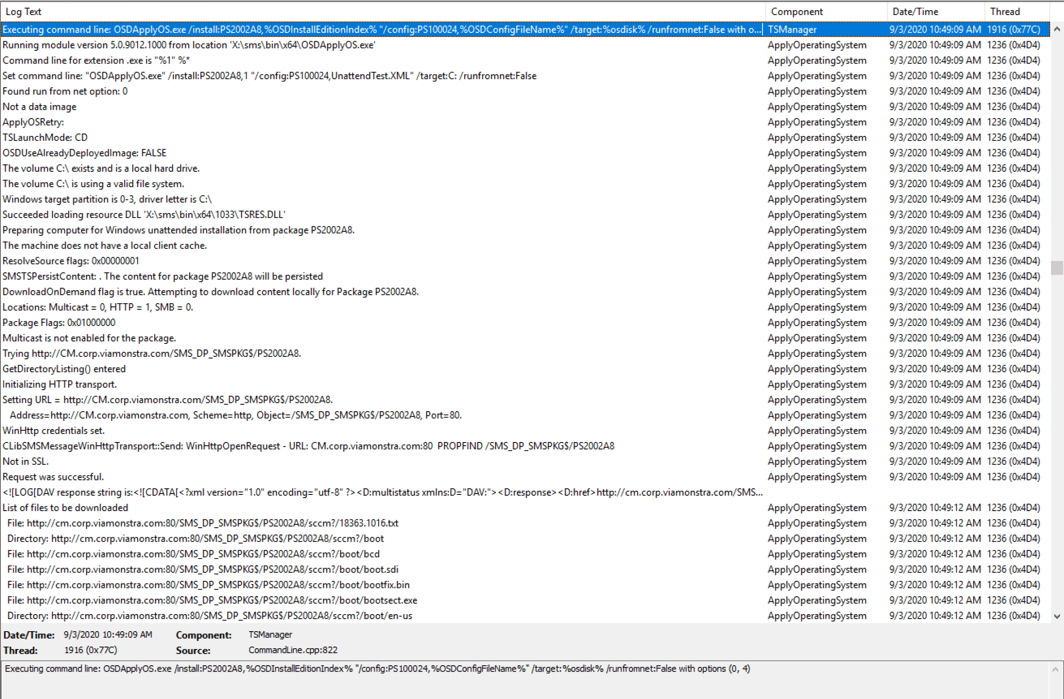Screen dimensions: 1064x699
Task: Click the vertical scrollbar thumb
Action: click(1058, 268)
